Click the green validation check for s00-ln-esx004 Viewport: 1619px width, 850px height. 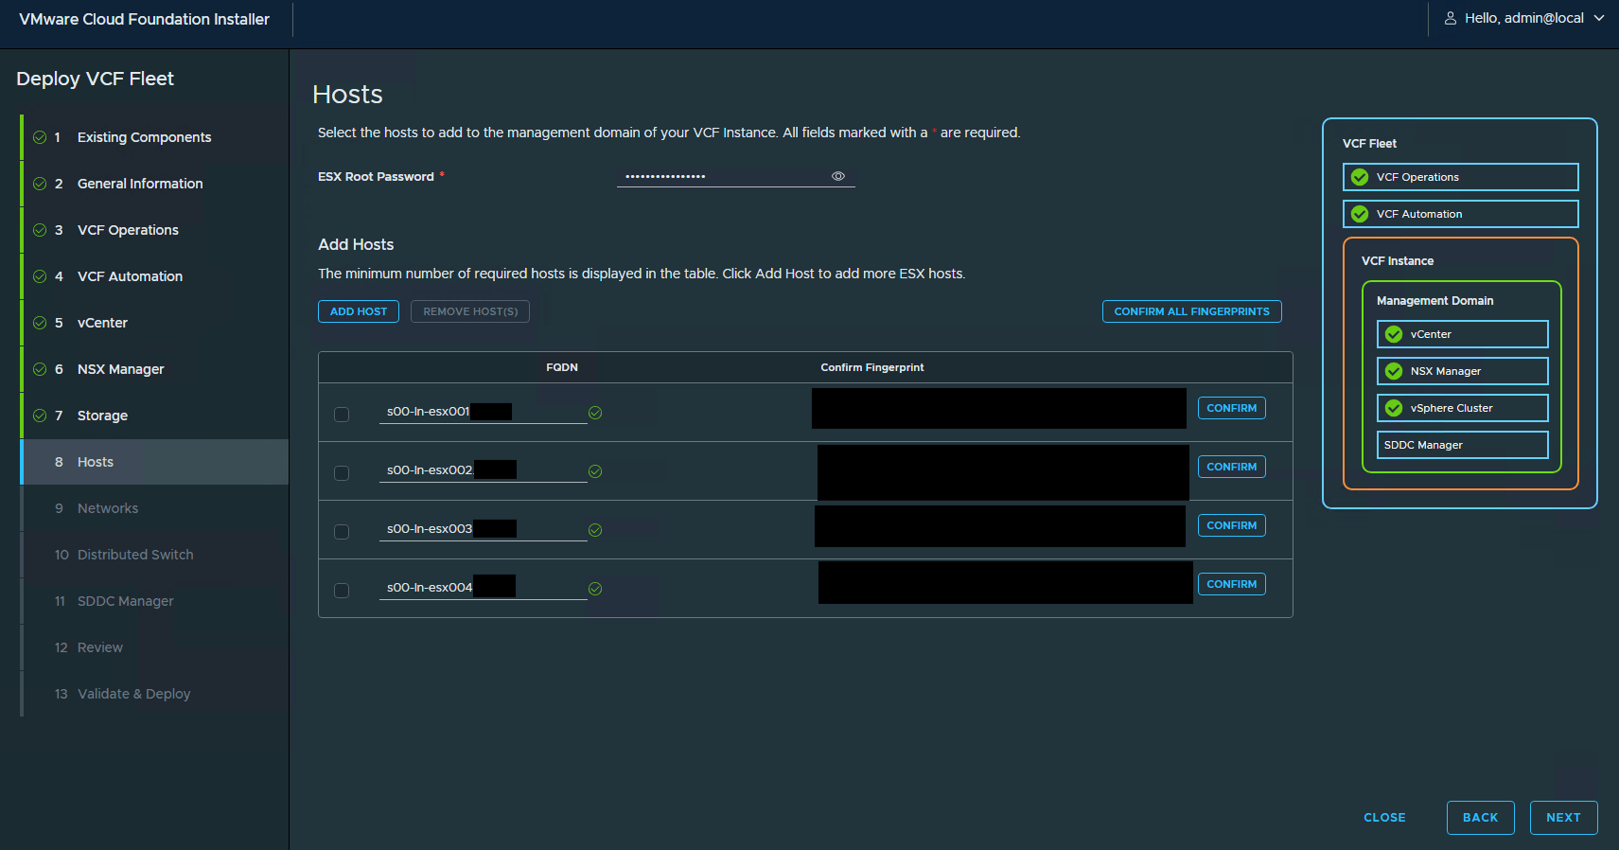tap(595, 589)
